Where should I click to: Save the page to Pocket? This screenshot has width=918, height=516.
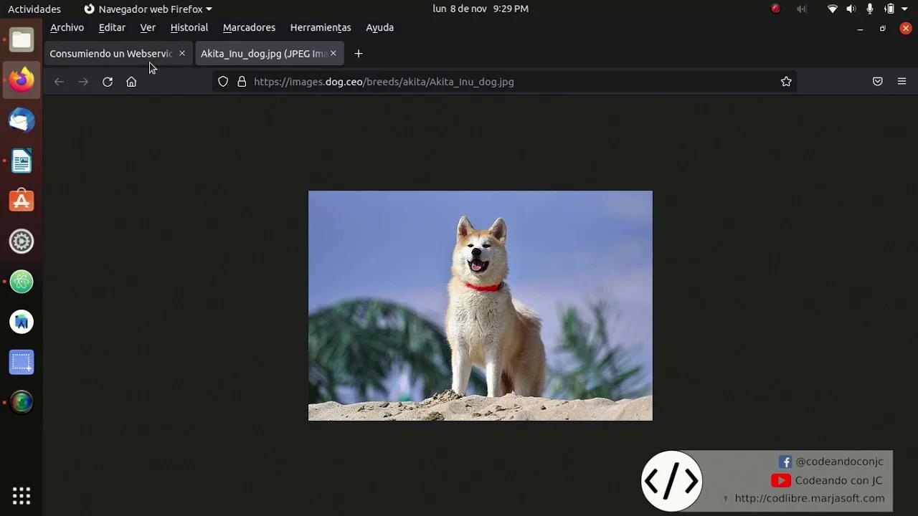tap(877, 82)
